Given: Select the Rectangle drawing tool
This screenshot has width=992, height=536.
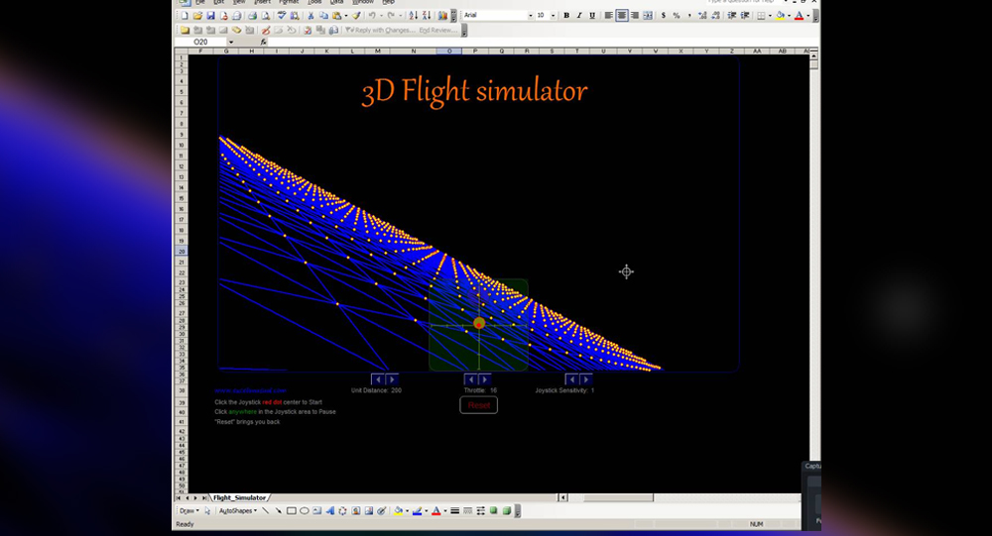Looking at the screenshot, I should (292, 510).
